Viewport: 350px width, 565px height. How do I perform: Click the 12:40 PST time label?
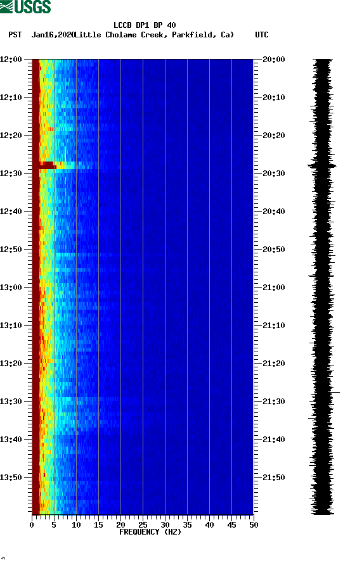tap(11, 211)
